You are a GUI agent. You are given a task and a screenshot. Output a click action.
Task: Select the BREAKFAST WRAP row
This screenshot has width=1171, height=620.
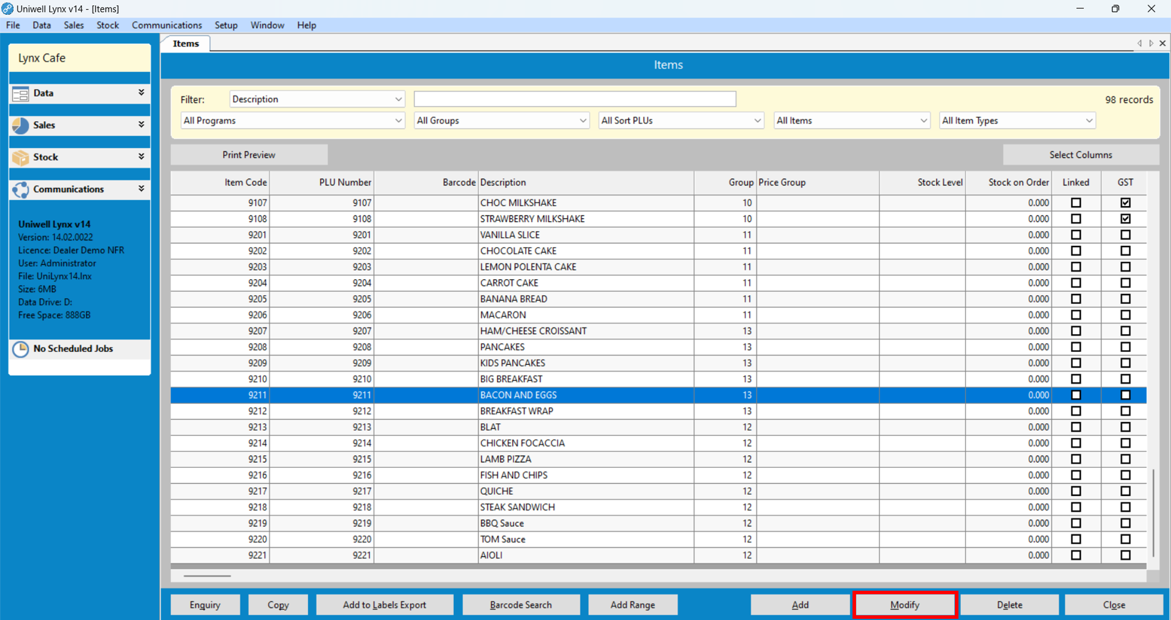pyautogui.click(x=659, y=411)
